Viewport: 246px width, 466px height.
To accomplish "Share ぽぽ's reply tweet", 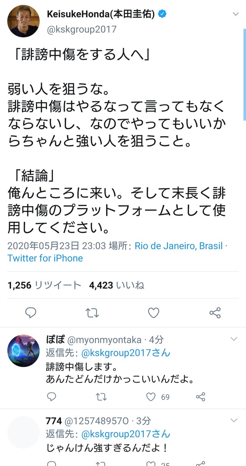I will (201, 397).
